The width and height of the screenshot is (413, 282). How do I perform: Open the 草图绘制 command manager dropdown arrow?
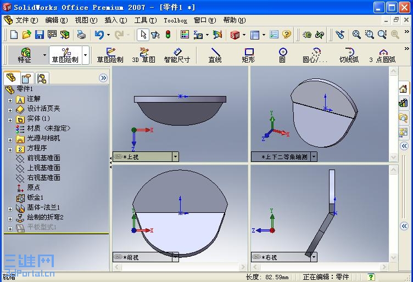click(x=85, y=55)
